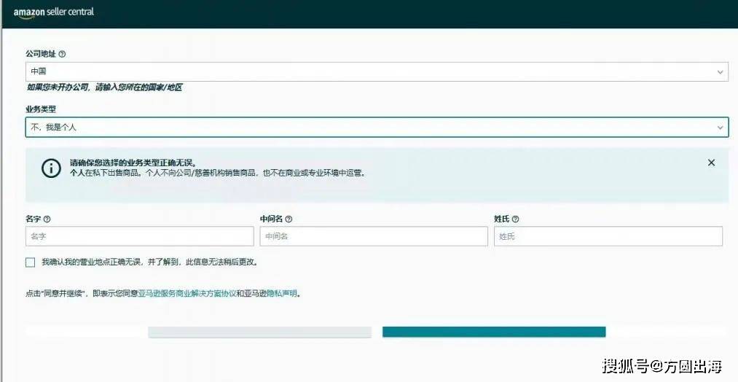Click the help icon beside 公司地址
Image resolution: width=738 pixels, height=382 pixels.
pos(62,54)
